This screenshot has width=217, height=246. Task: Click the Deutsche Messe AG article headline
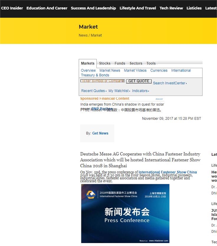[140, 160]
